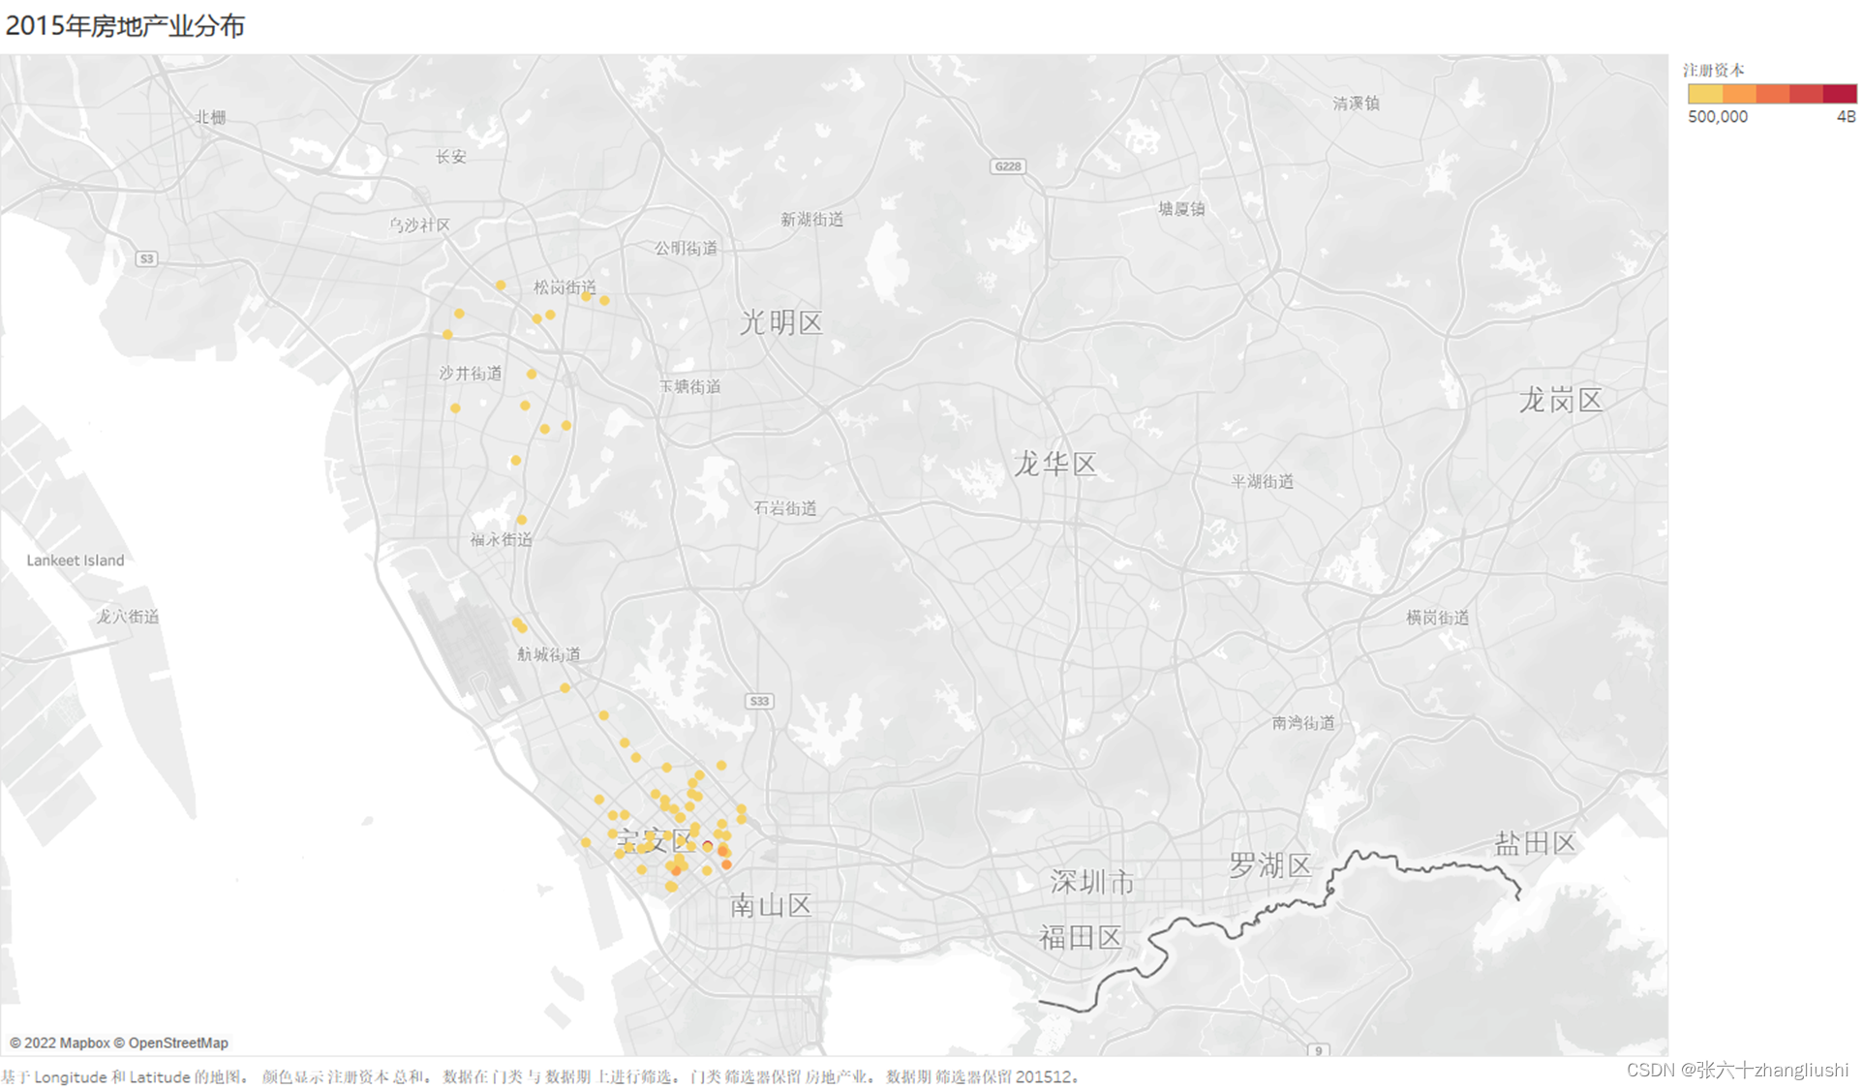Click the dark crimson legend swatch

point(1839,94)
